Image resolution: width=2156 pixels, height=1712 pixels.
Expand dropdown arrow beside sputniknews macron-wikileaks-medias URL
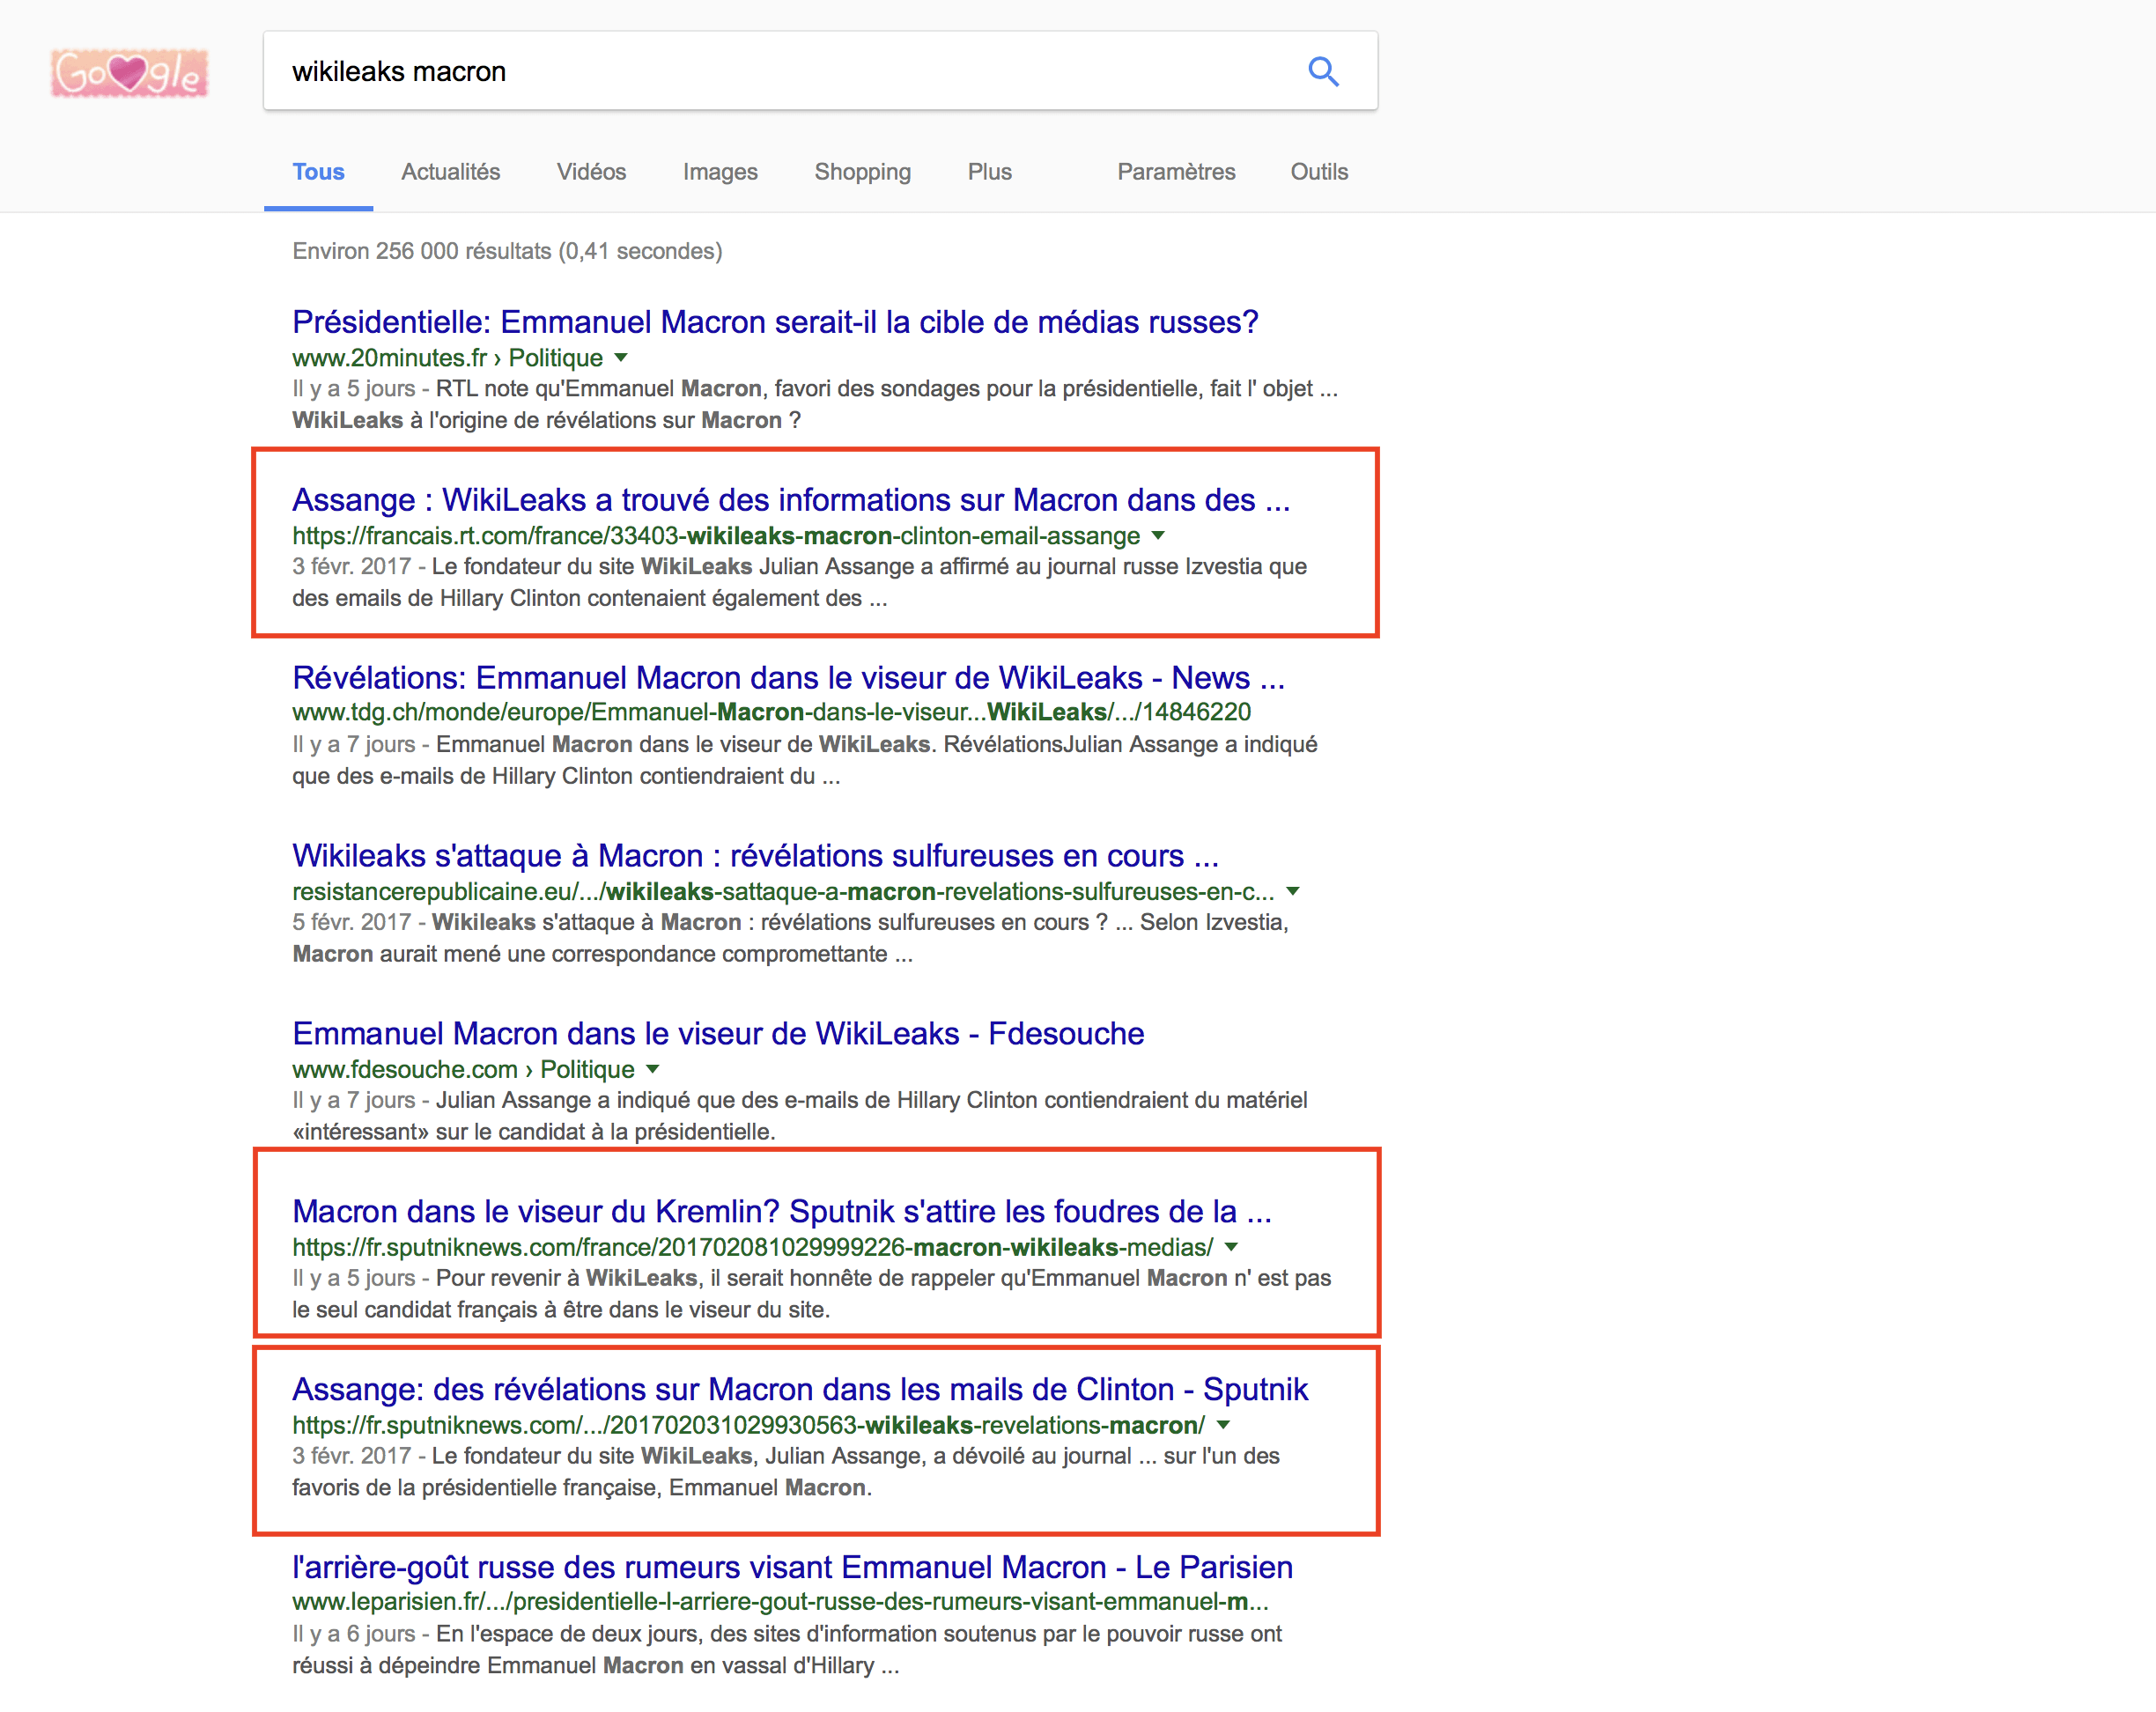tap(1231, 1247)
